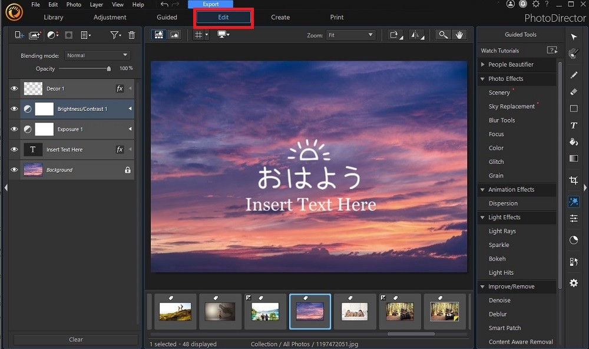Screen dimensions: 589x349
Task: Activate the Crop tool
Action: point(573,180)
